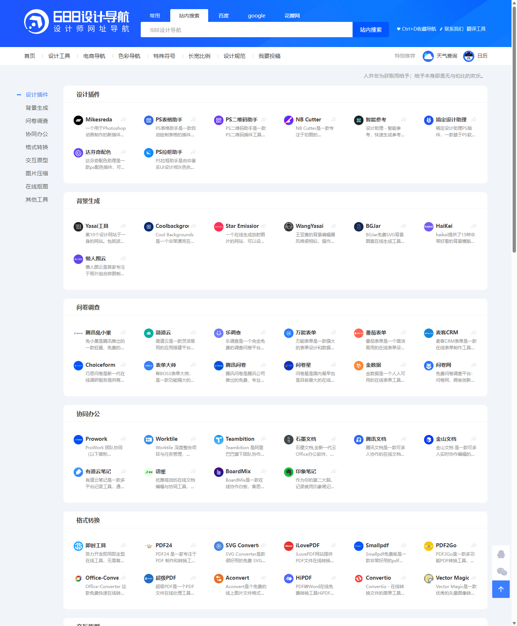Click the share arrow beside PS表格助手

(194, 120)
